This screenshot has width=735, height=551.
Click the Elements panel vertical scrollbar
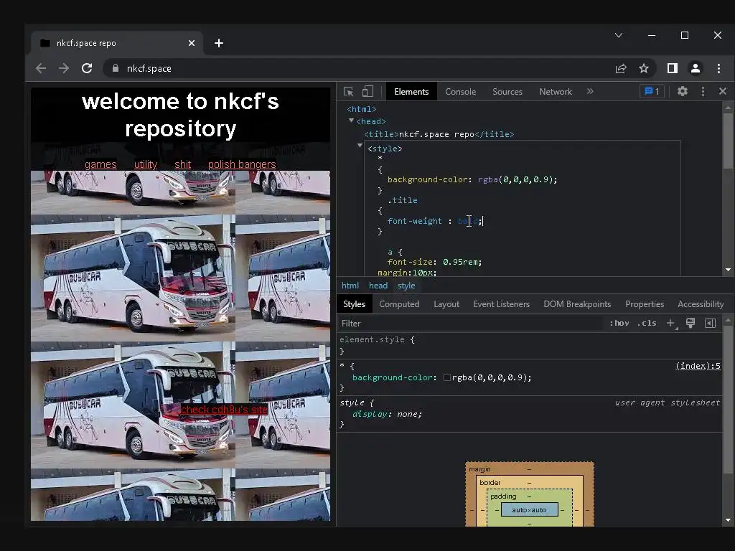coord(728,141)
